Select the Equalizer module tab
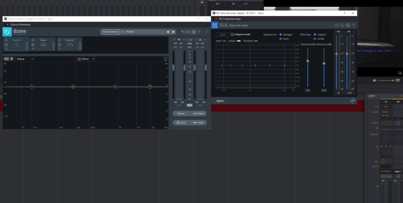Screen dimensions: 403x203 pyautogui.click(x=17, y=44)
